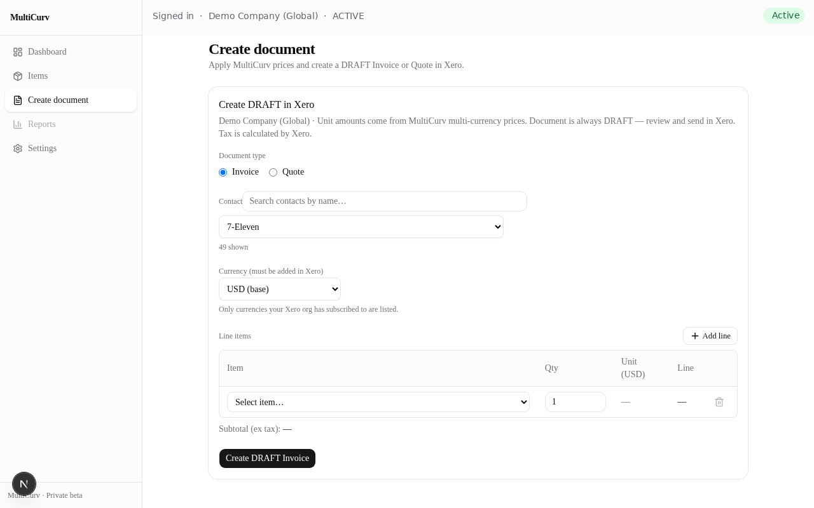Click the 'Line items' label

click(x=235, y=336)
